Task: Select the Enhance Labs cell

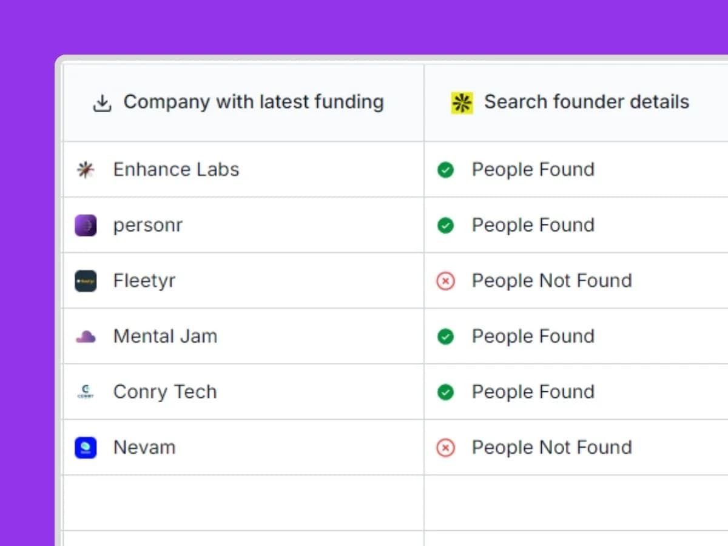Action: coord(176,169)
